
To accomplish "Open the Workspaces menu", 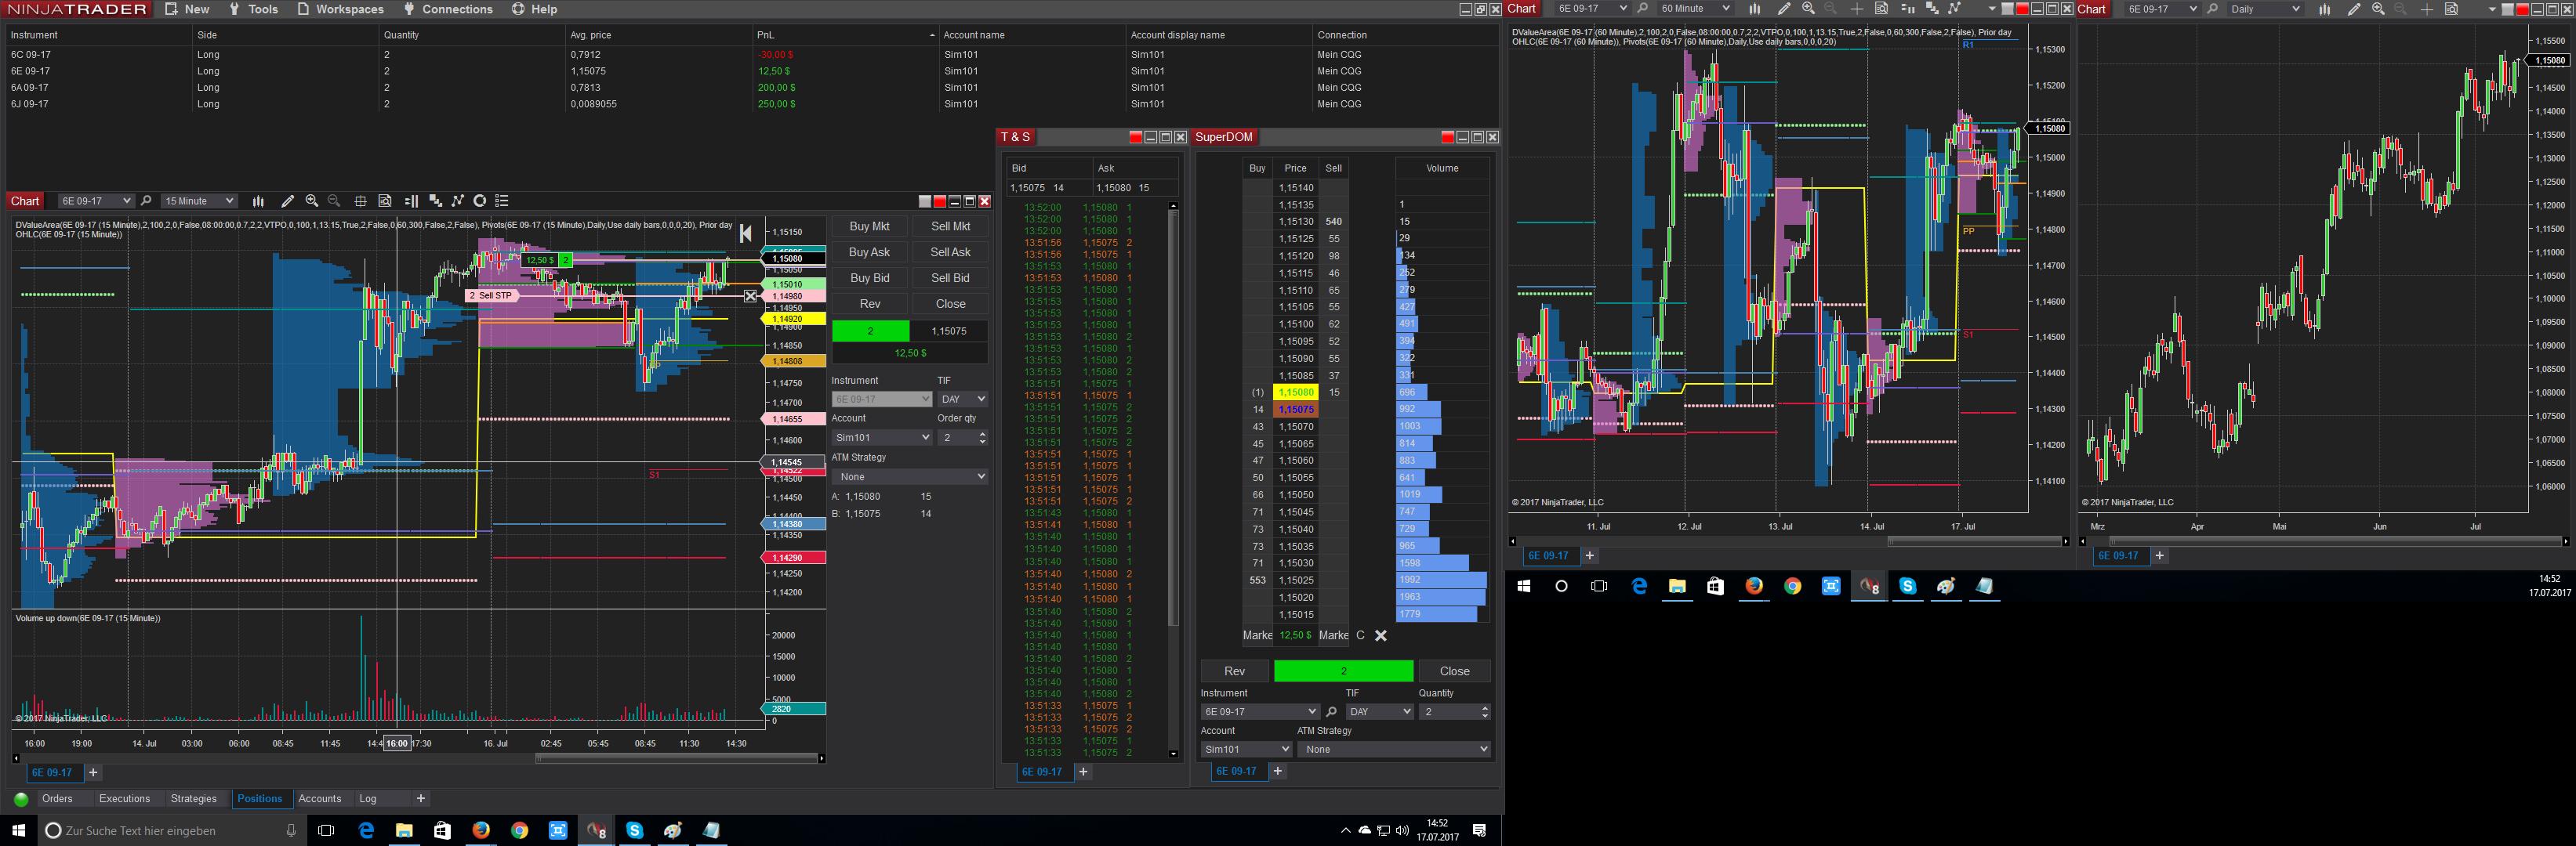I will point(340,9).
